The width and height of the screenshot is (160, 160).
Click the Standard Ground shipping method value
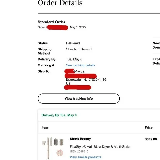pos(79,49)
